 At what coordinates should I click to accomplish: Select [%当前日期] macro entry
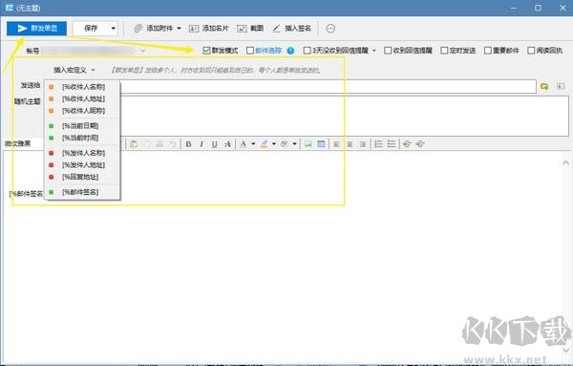(x=82, y=126)
